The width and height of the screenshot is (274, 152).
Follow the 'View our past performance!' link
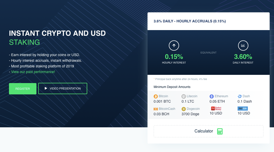33,72
